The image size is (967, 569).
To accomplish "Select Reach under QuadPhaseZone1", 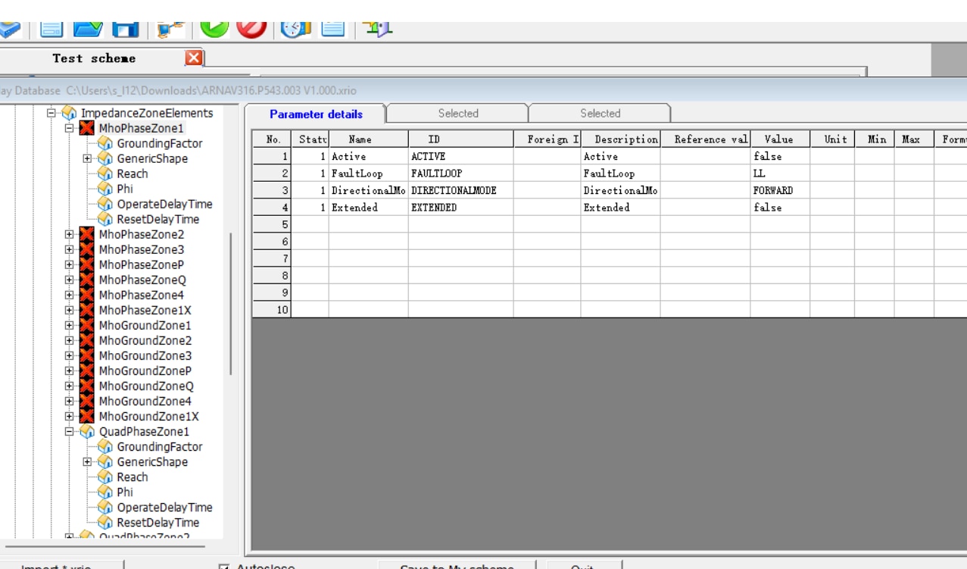I will point(133,477).
